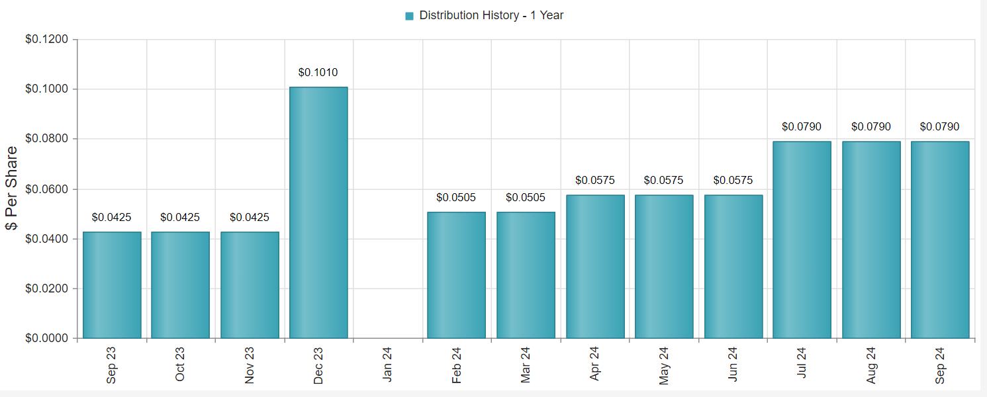Click the $0.0425 label above Nov 23
This screenshot has height=397, width=987.
(250, 218)
